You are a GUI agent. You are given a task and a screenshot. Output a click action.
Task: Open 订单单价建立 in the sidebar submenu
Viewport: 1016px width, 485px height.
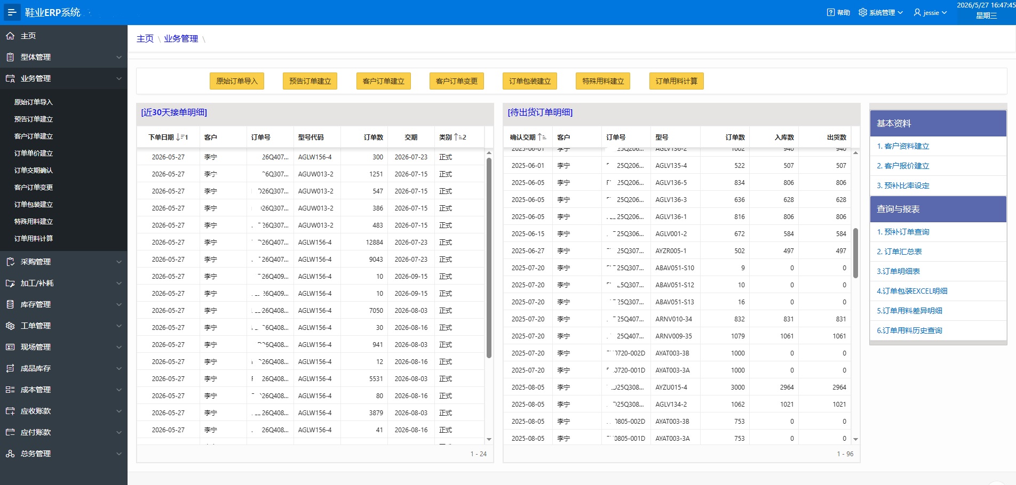(34, 153)
